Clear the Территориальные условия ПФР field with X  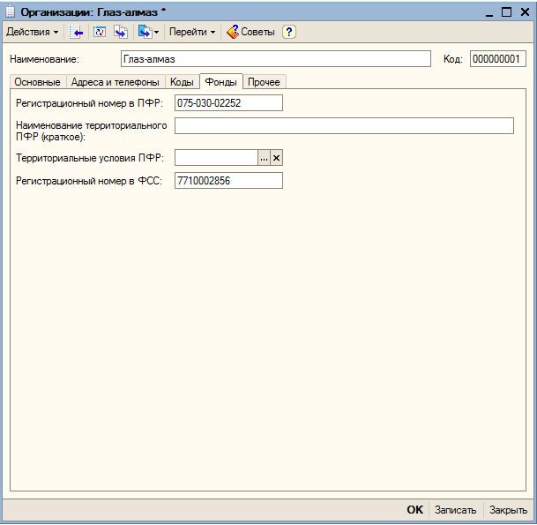276,158
